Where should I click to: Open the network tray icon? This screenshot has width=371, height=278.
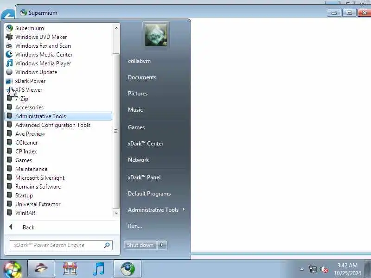coord(313,269)
